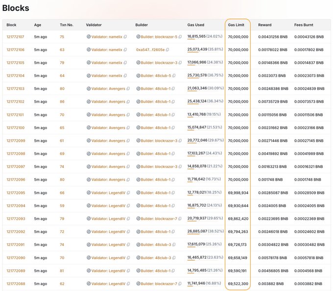Copy builder address in block 121772088 row

click(180, 284)
